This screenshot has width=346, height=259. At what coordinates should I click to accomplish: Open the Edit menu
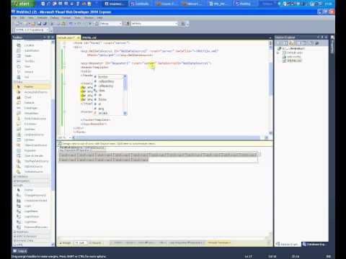(22, 17)
